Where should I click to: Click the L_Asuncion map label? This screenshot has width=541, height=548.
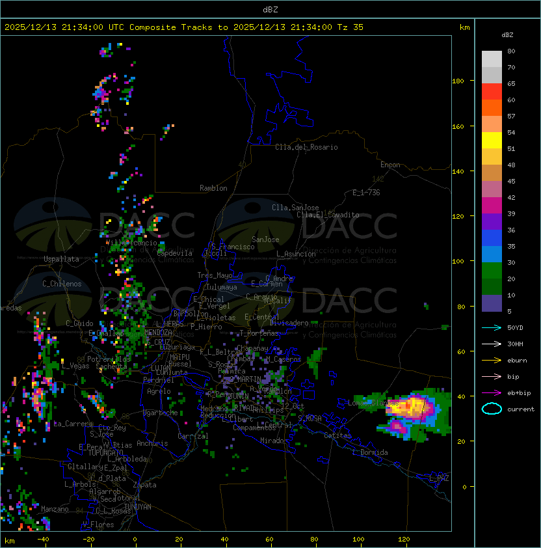(x=296, y=254)
